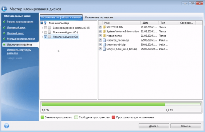Screen dimensions: 205x132
Task: Expand the Зарезервировано системой tree node
Action: [42, 28]
